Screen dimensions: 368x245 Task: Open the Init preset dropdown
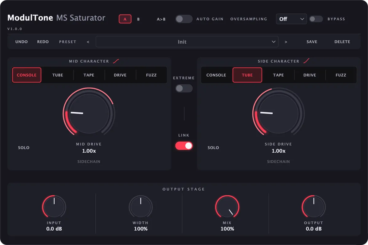187,42
